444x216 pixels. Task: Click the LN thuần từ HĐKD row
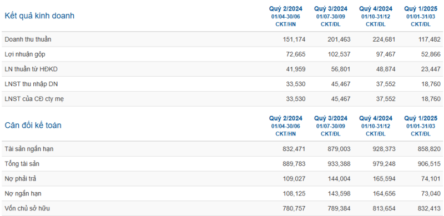point(222,69)
